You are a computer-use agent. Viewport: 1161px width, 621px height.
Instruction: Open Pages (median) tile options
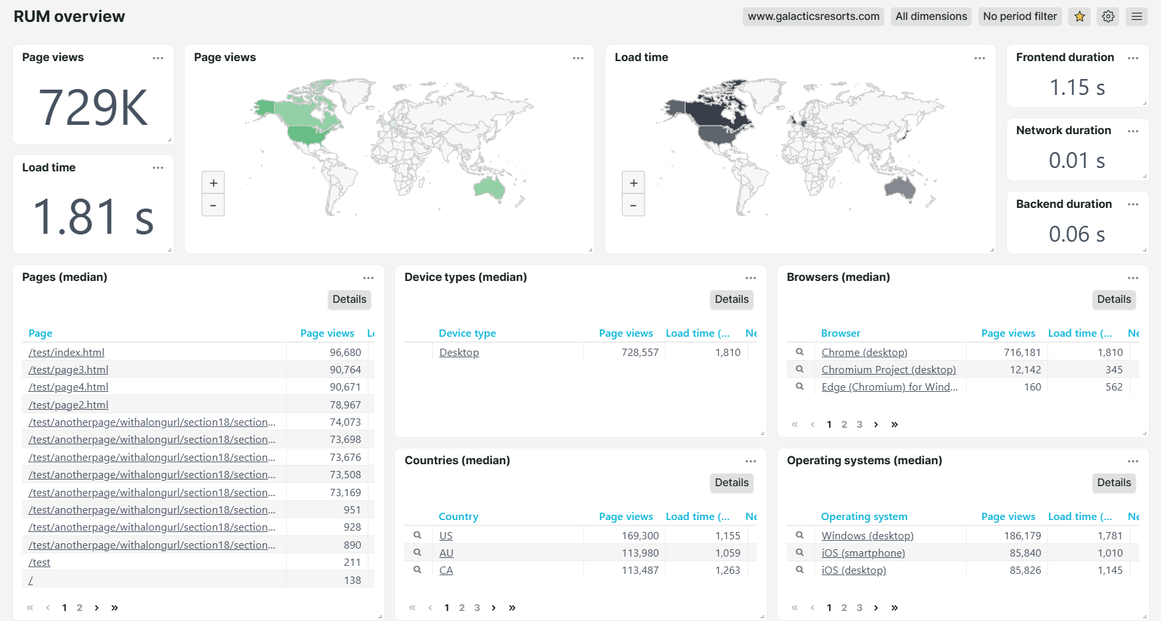pos(368,278)
